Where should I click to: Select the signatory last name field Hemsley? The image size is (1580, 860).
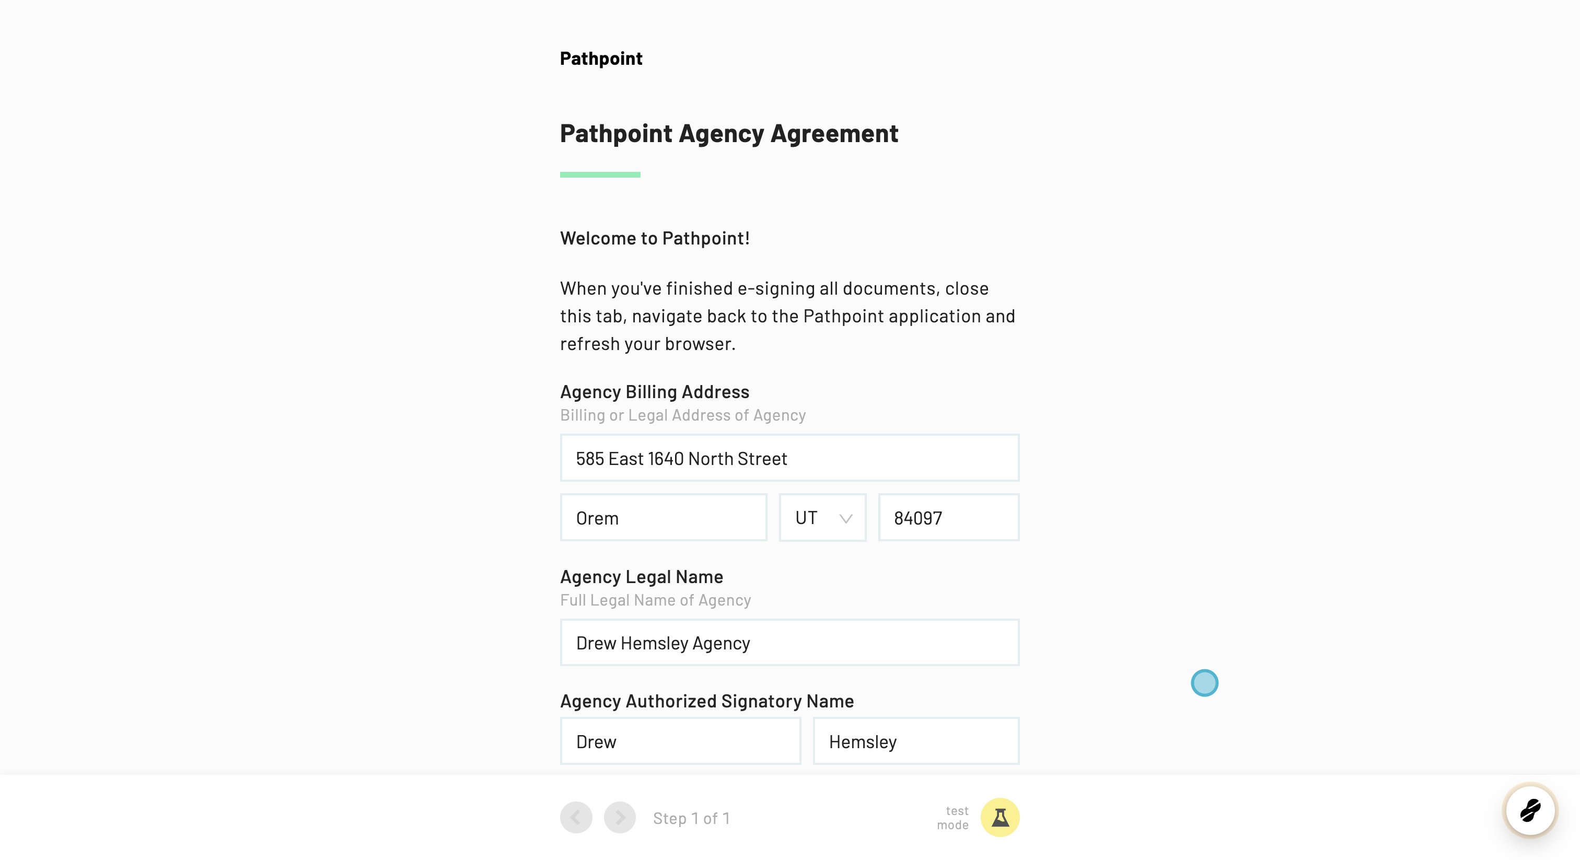[x=916, y=741]
